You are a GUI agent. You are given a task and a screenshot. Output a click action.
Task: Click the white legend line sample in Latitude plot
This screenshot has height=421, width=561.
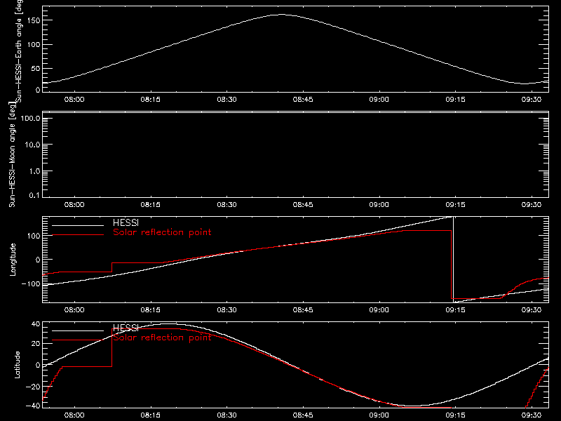point(78,330)
